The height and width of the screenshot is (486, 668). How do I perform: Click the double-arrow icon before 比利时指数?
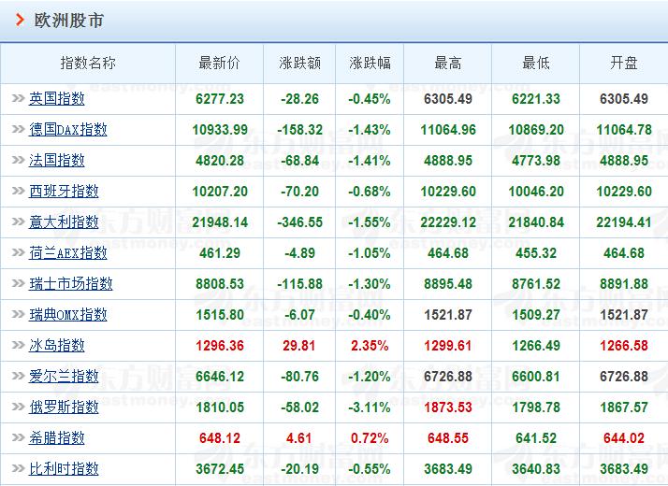tap(18, 468)
